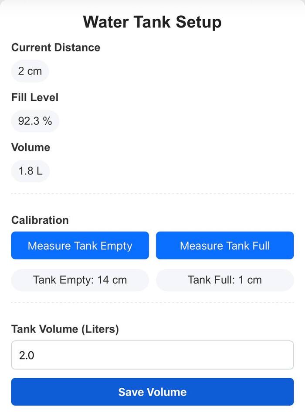Click the dashed divider above Calibration
This screenshot has height=417, width=305.
(152, 193)
